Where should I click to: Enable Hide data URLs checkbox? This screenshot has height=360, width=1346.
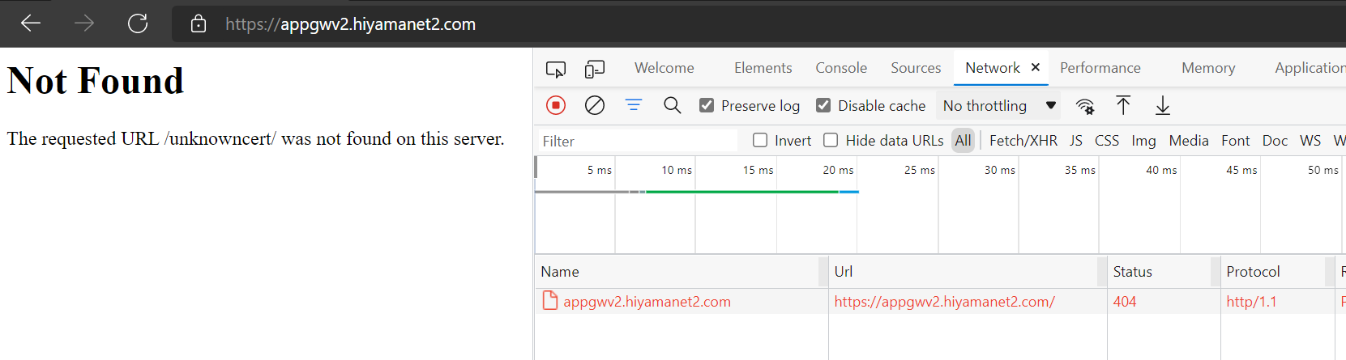click(x=831, y=140)
